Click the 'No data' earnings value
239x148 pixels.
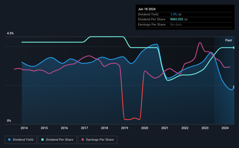pos(176,24)
